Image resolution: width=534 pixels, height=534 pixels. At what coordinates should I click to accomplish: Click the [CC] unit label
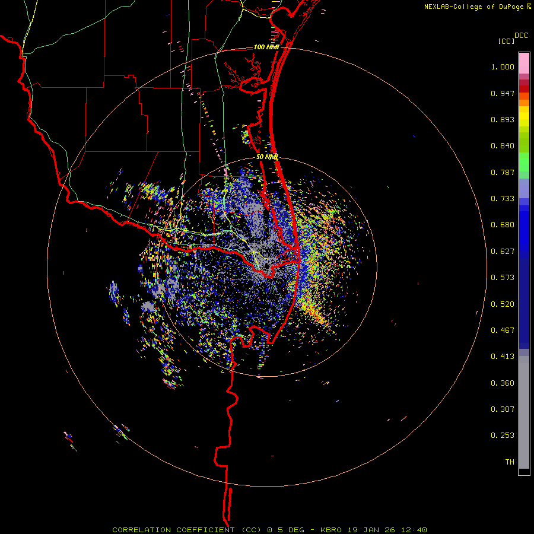click(x=506, y=41)
